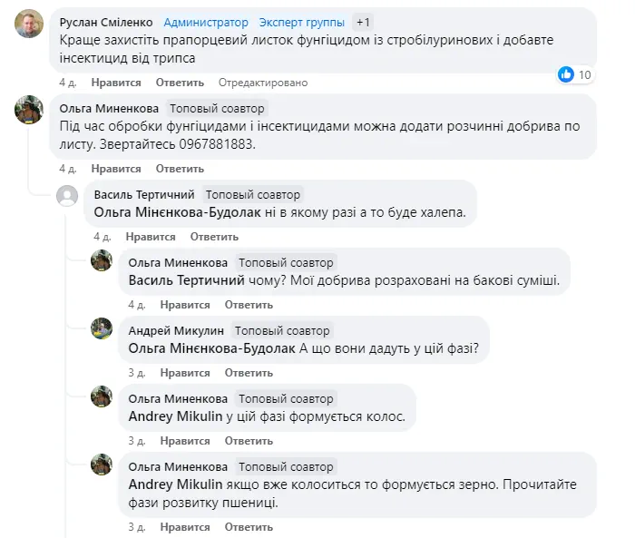Click Василь Тертичний's gray avatar
635x538 pixels.
point(67,196)
